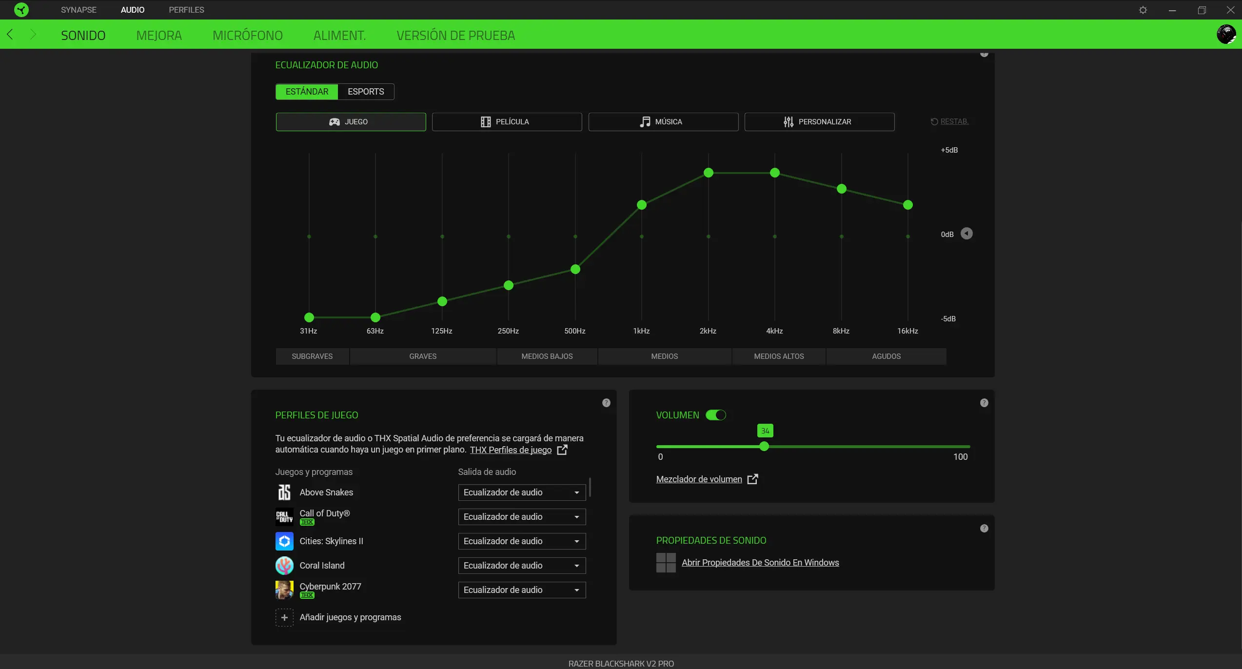
Task: Click the Windows logo sound properties icon
Action: point(666,563)
